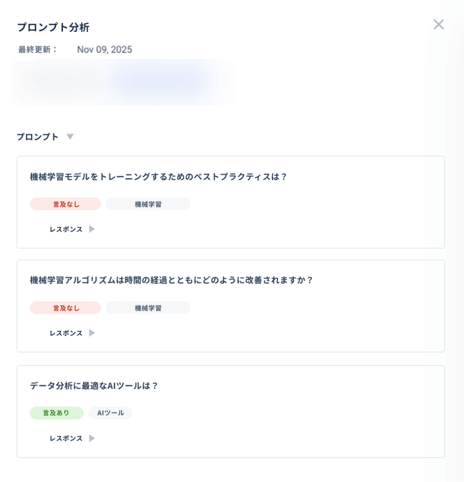Expand レスポンス arrow under AIツール prompt
This screenshot has width=464, height=482.
(92, 438)
